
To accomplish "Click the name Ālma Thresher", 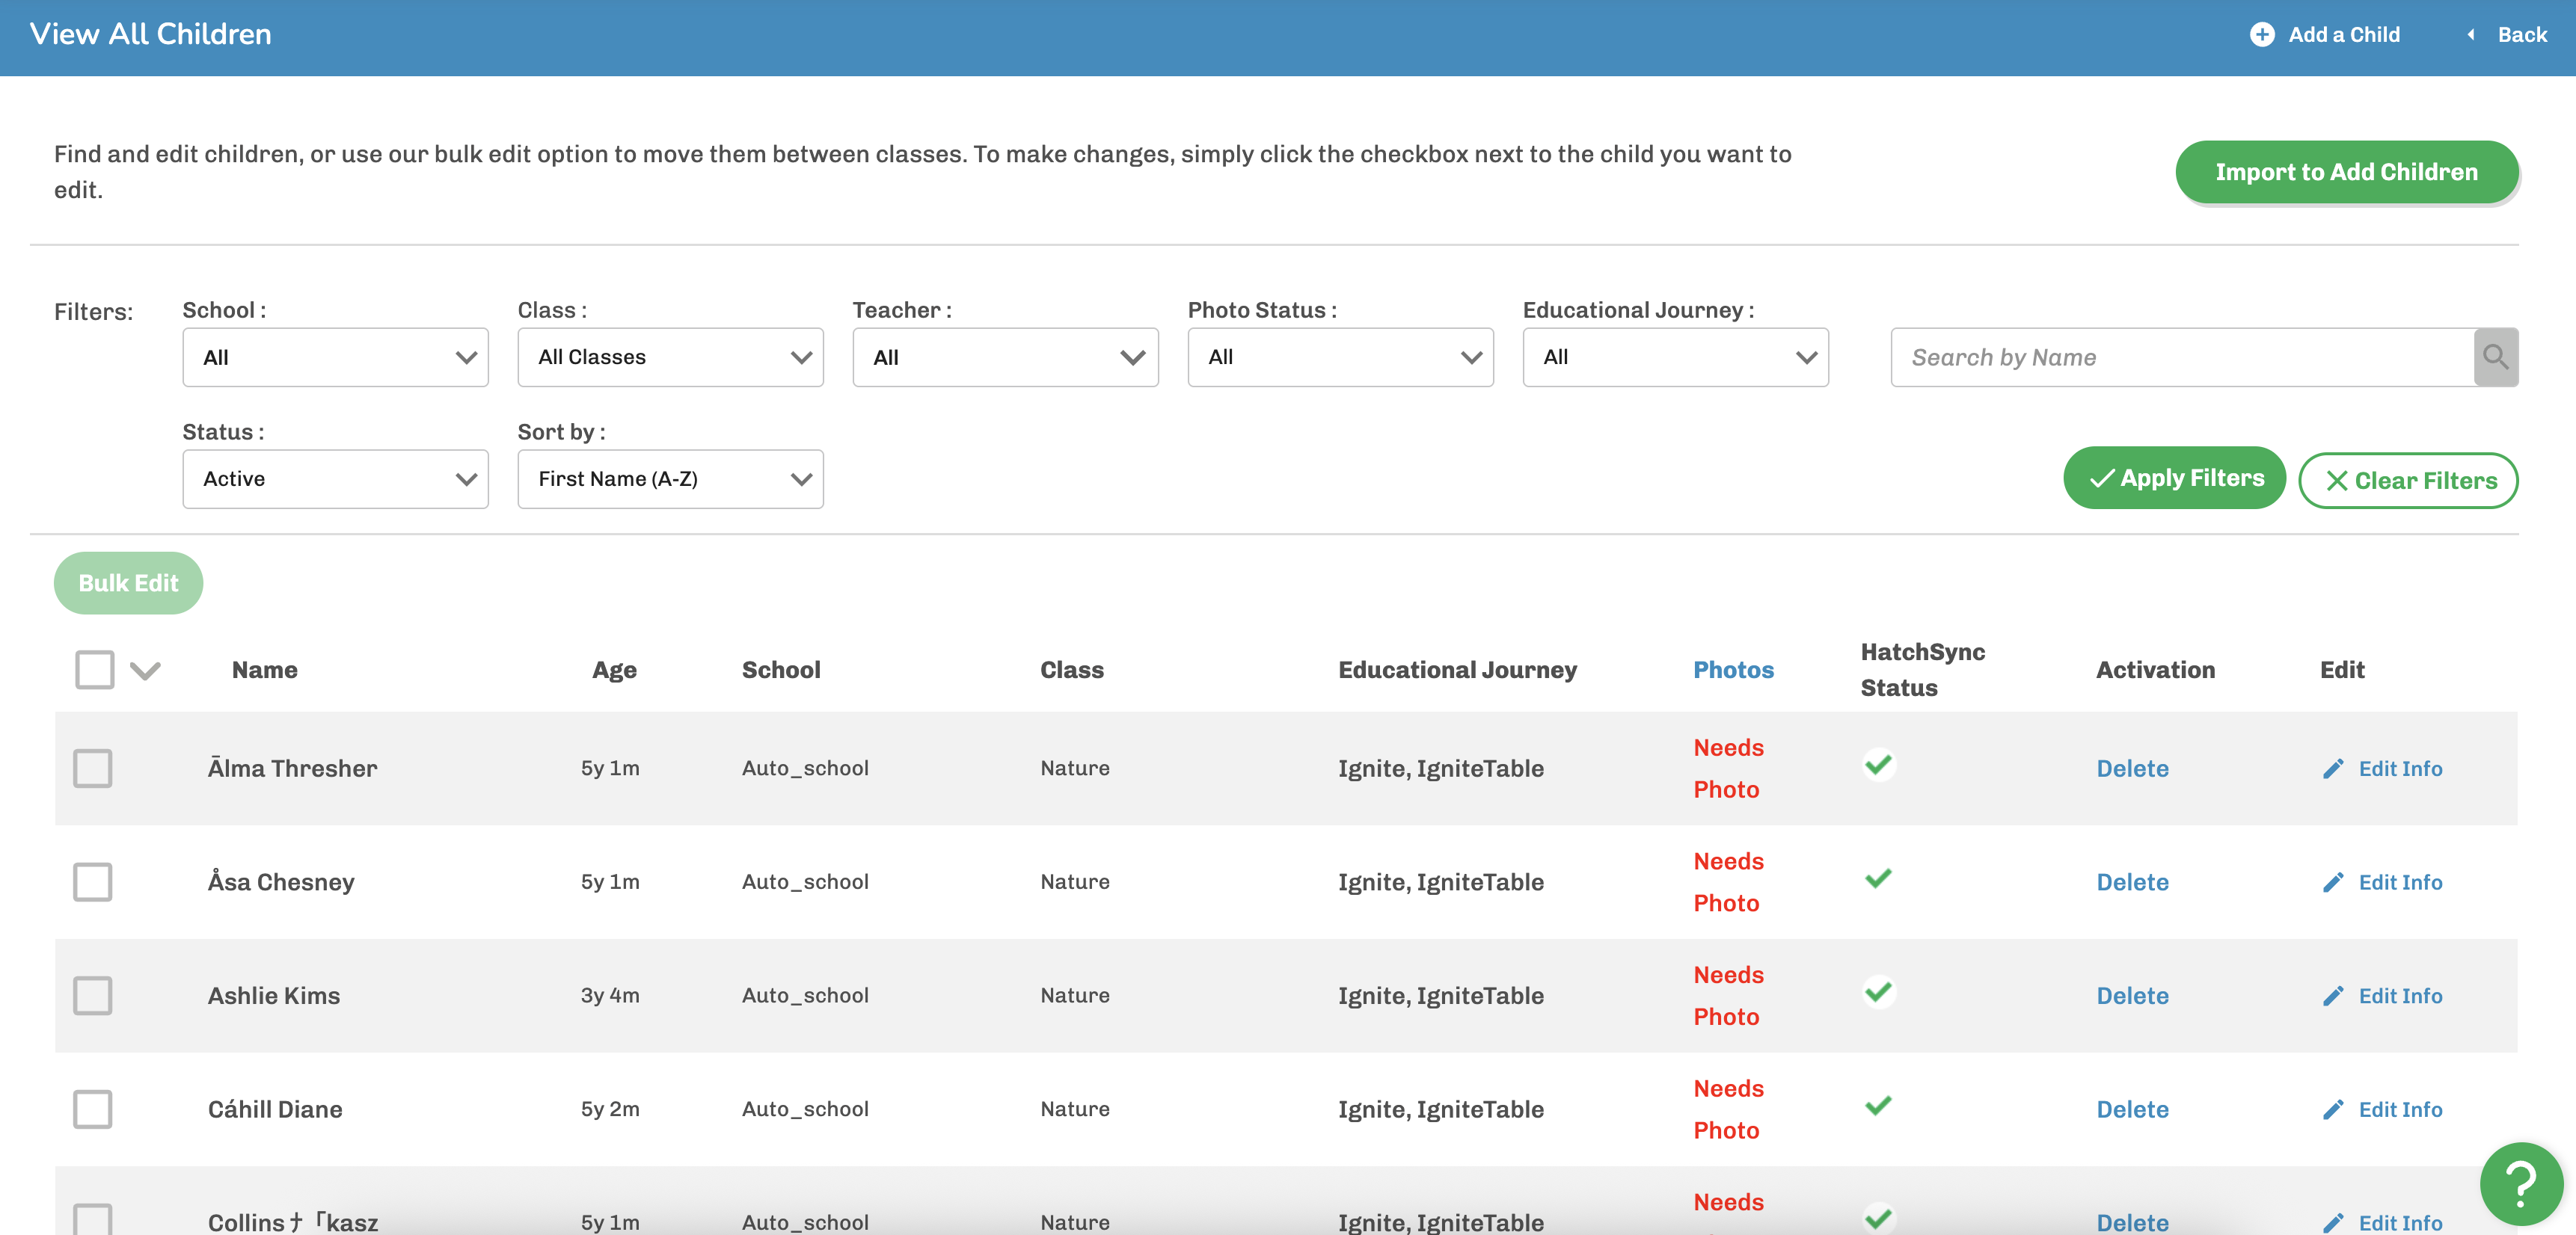I will (x=292, y=769).
